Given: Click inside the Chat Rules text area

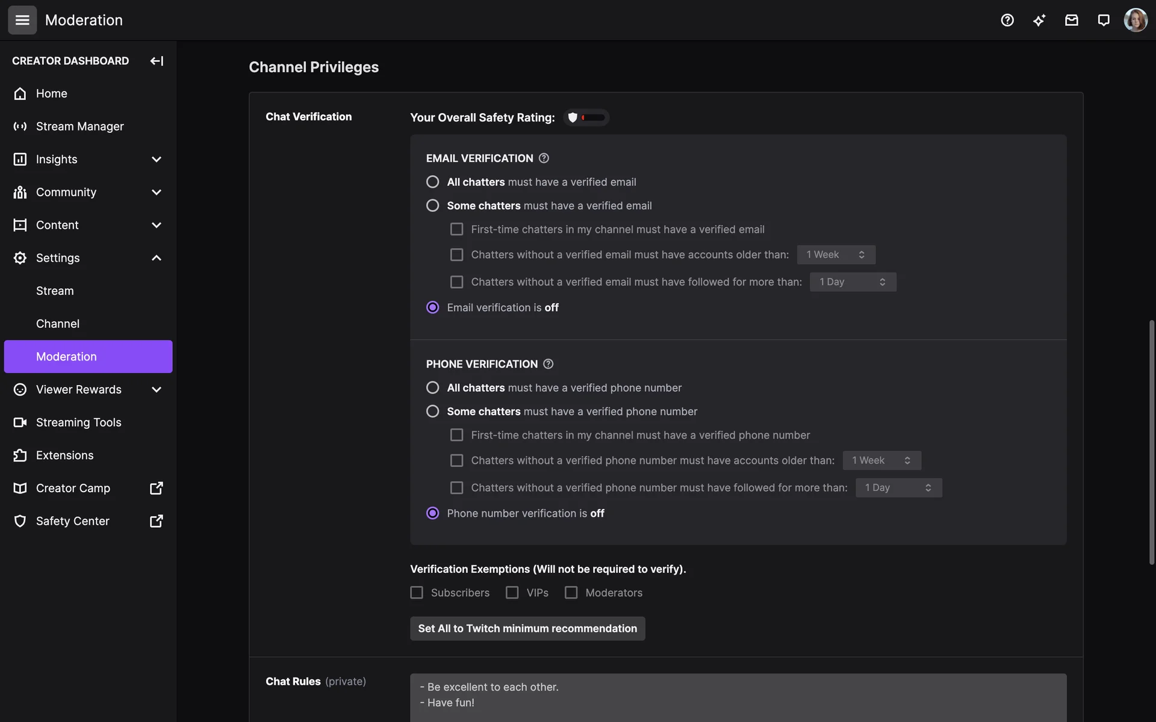Looking at the screenshot, I should click(x=738, y=697).
